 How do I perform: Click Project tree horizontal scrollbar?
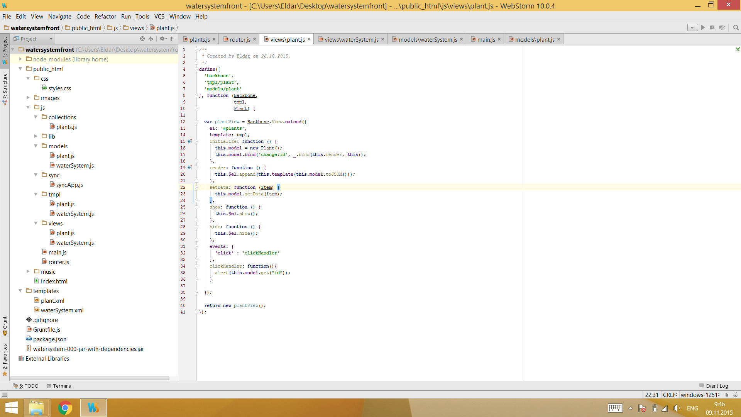tap(90, 378)
